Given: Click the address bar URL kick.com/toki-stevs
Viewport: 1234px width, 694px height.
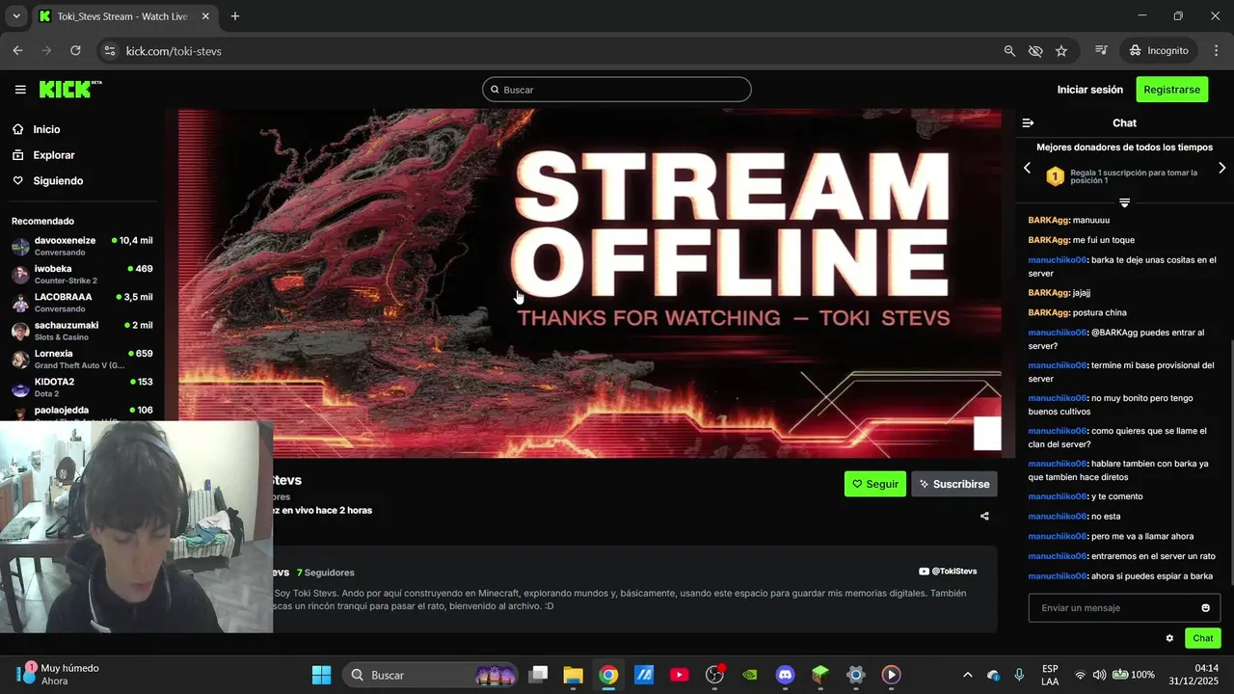Looking at the screenshot, I should click(x=174, y=51).
